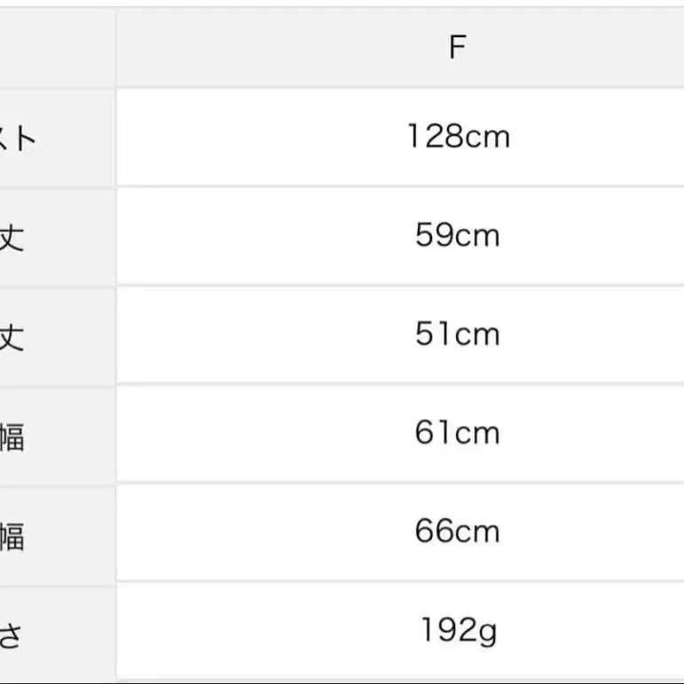Screen dimensions: 684x684
Task: Click the 幅 label beside 66cm
Action: (12, 535)
